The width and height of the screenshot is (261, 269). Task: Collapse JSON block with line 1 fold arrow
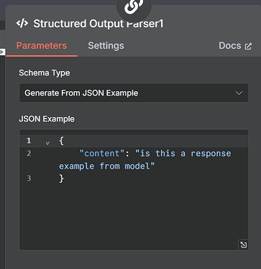(47, 143)
